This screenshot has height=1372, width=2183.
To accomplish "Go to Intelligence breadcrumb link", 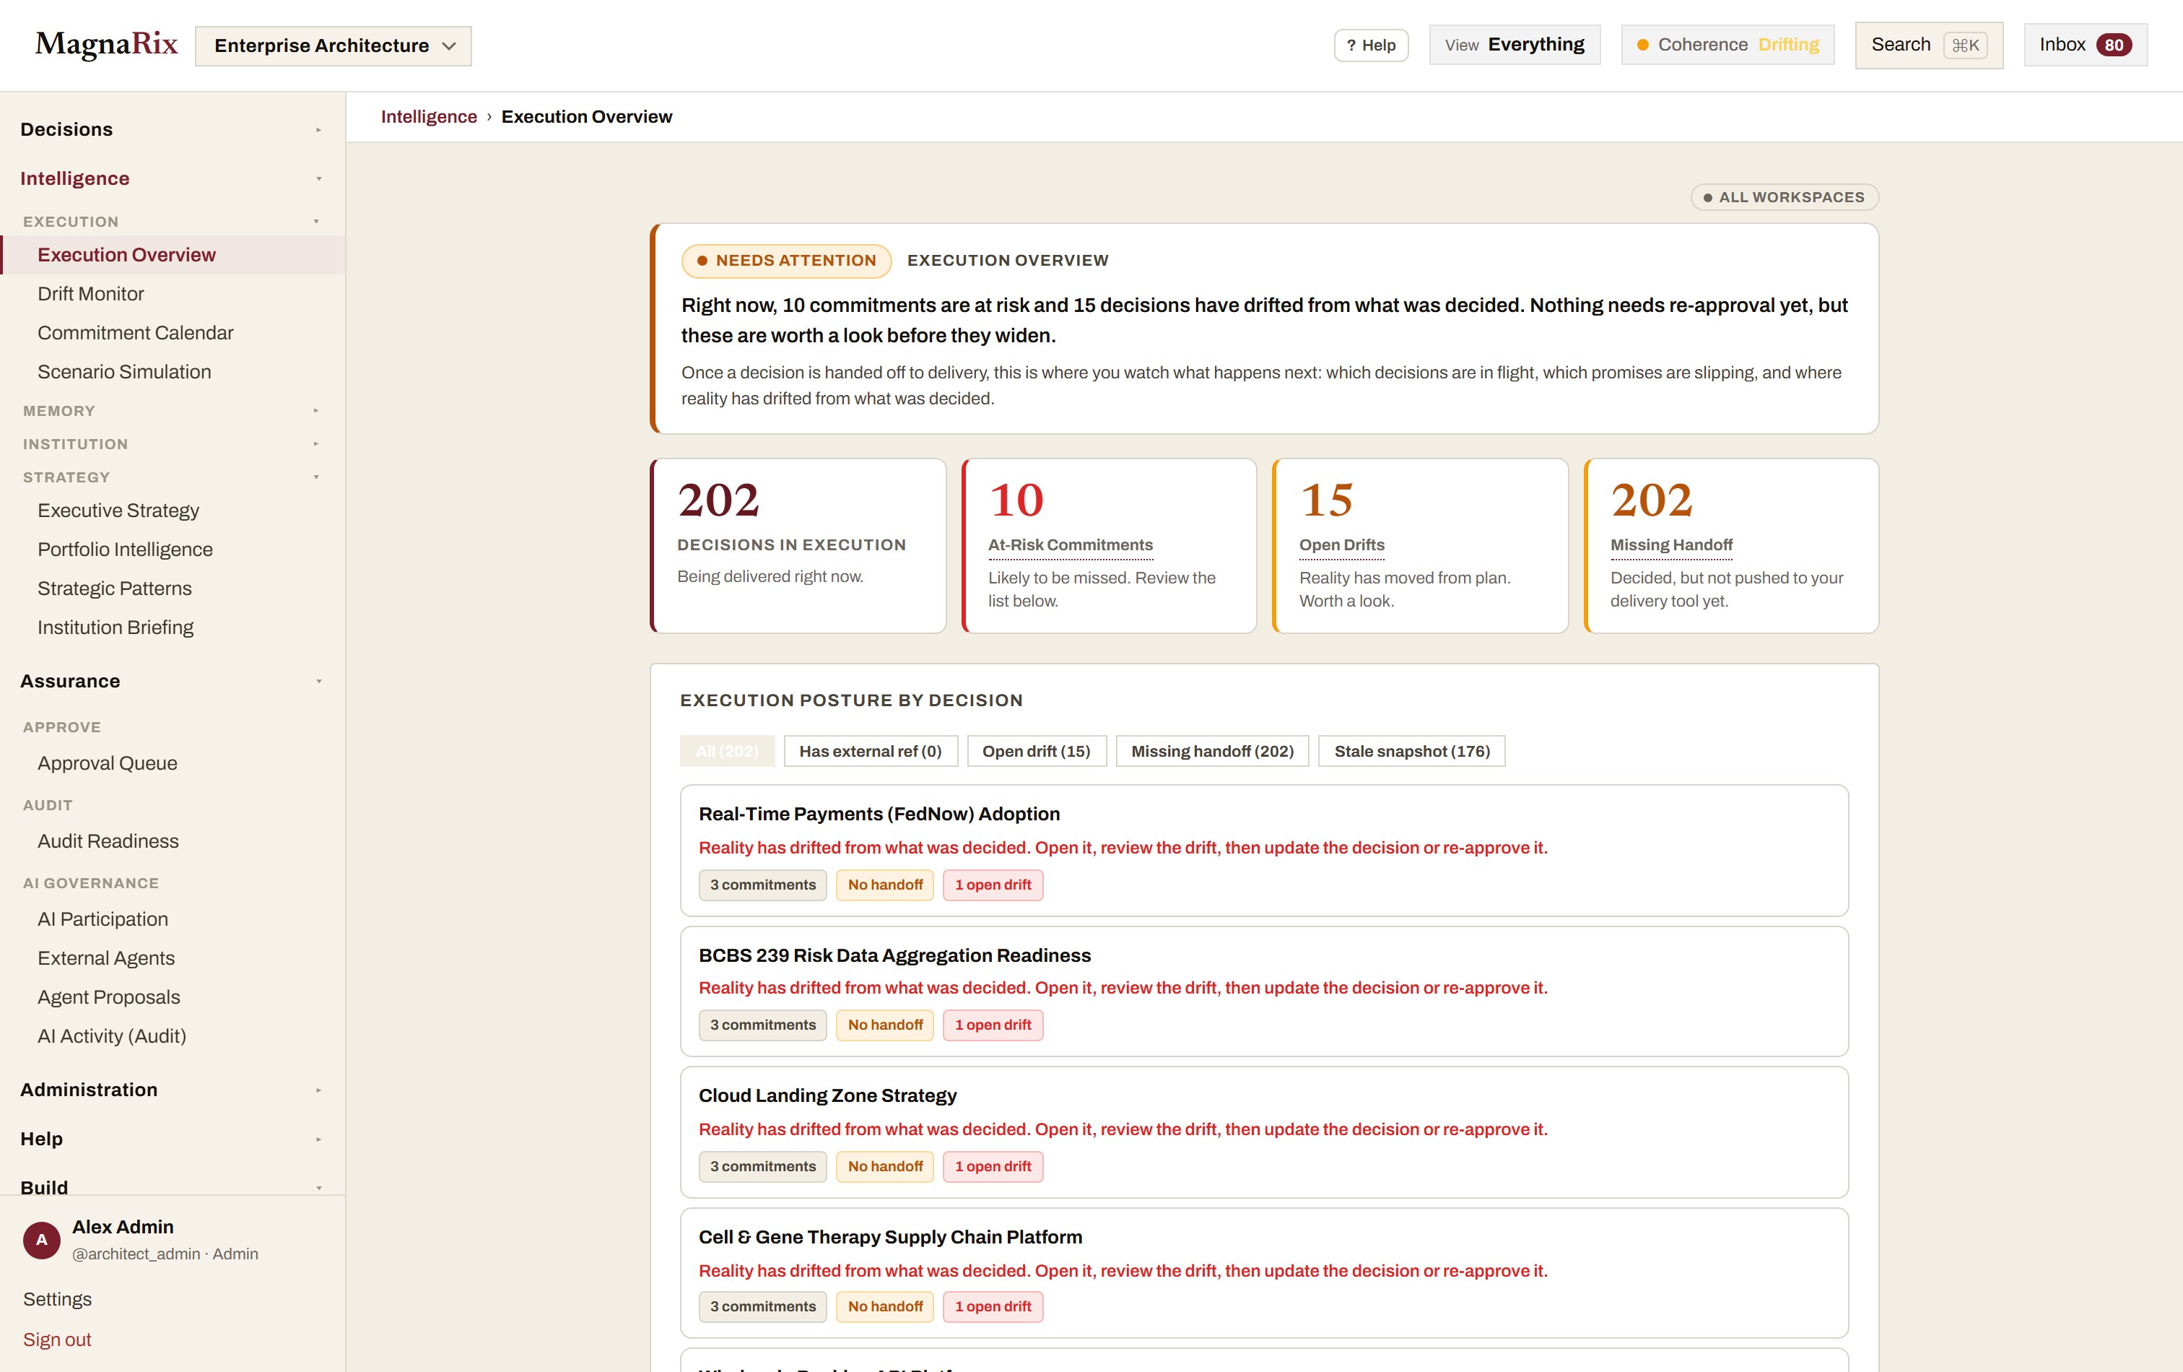I will [429, 117].
